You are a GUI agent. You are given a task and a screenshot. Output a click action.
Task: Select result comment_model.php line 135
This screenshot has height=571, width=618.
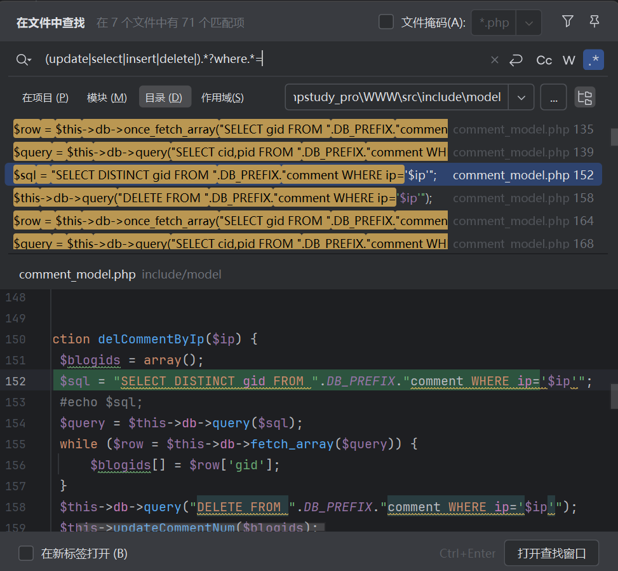click(303, 129)
